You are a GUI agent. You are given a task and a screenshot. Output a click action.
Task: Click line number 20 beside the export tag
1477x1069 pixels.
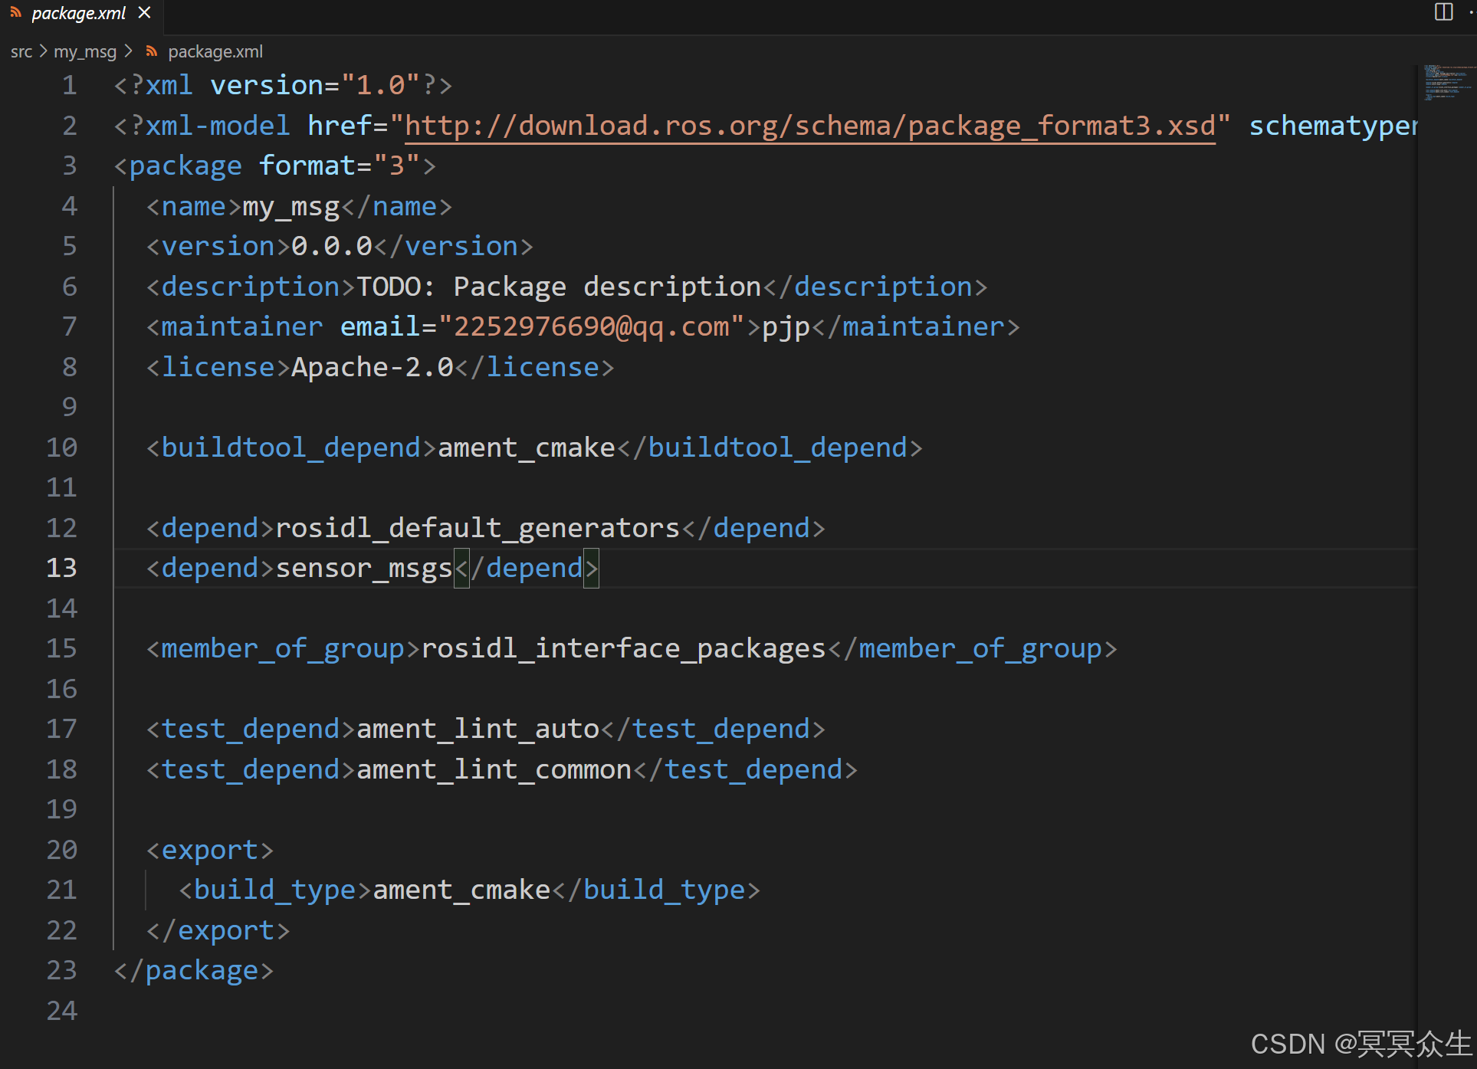[61, 850]
